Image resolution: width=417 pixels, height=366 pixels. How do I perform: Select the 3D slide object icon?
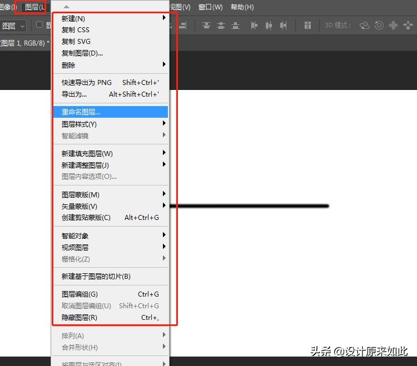pos(408,26)
